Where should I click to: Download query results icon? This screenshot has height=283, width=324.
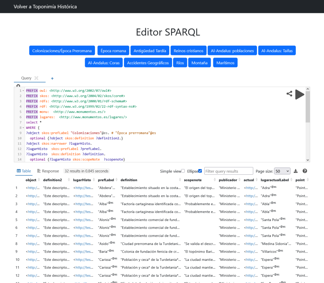pyautogui.click(x=296, y=171)
